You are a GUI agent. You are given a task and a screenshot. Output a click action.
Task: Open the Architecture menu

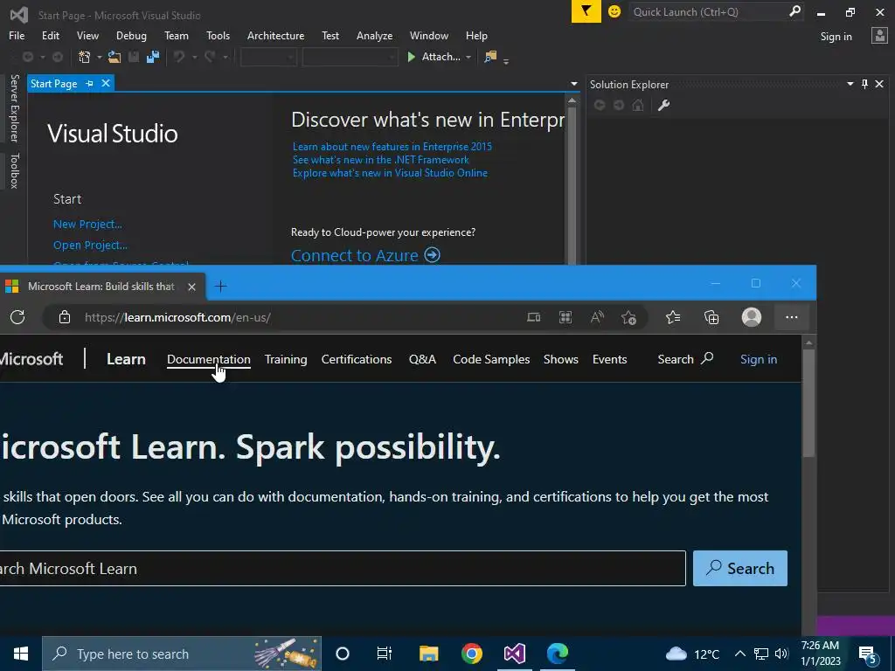(x=275, y=35)
